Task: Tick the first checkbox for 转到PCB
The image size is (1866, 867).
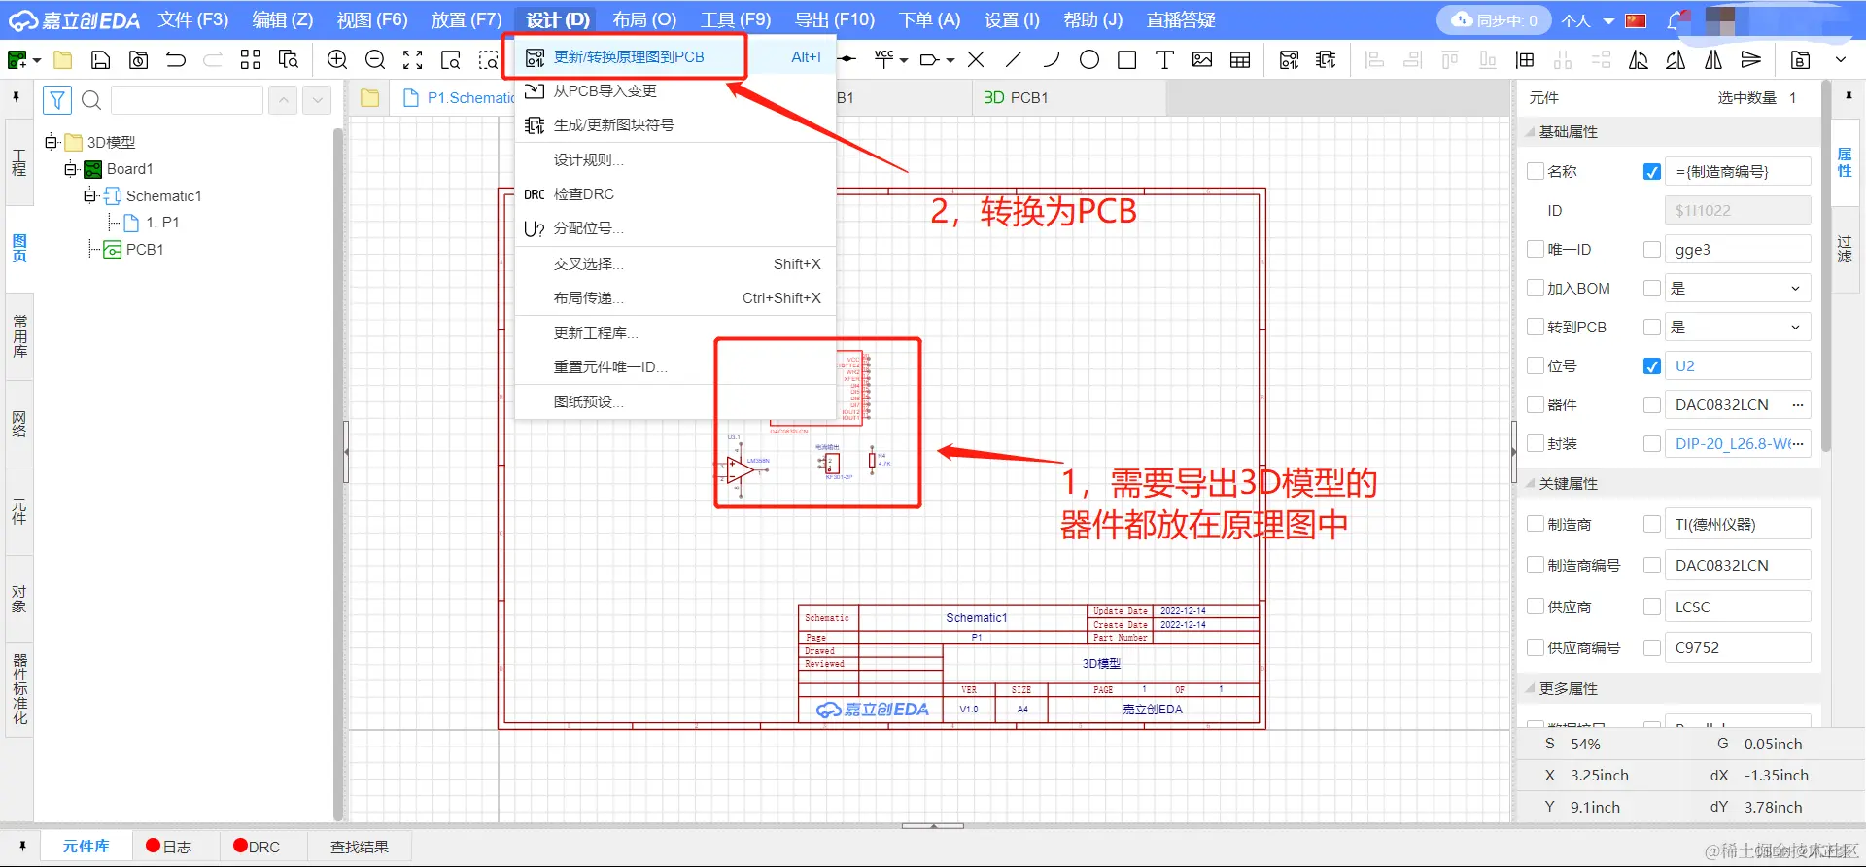Action: (1536, 327)
